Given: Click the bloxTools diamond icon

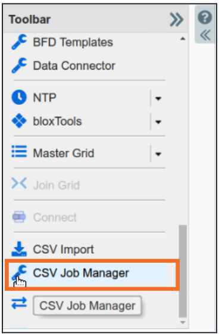Looking at the screenshot, I should click(19, 121).
